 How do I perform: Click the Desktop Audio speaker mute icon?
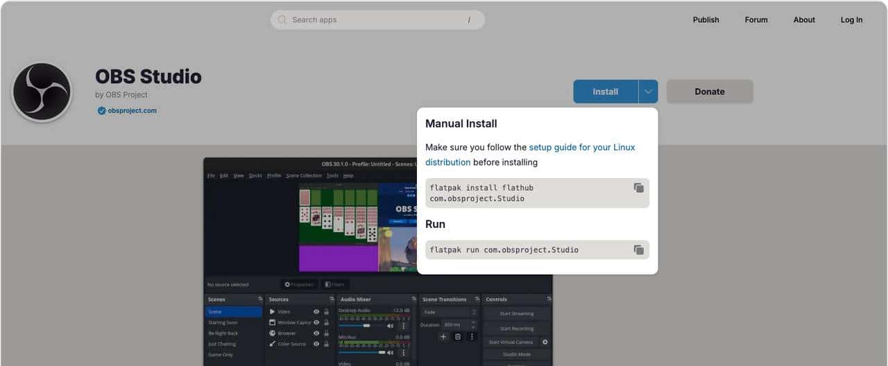(390, 325)
